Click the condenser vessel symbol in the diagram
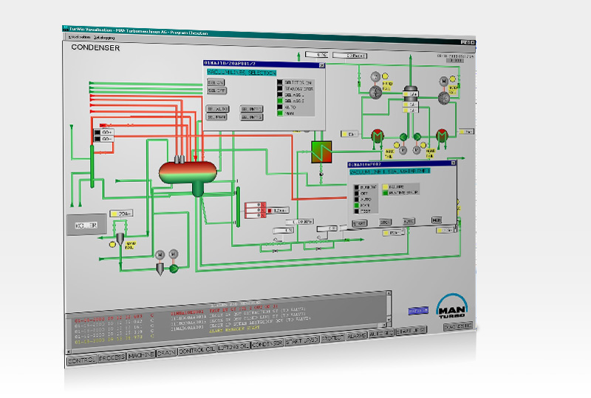591x398 pixels. (188, 173)
